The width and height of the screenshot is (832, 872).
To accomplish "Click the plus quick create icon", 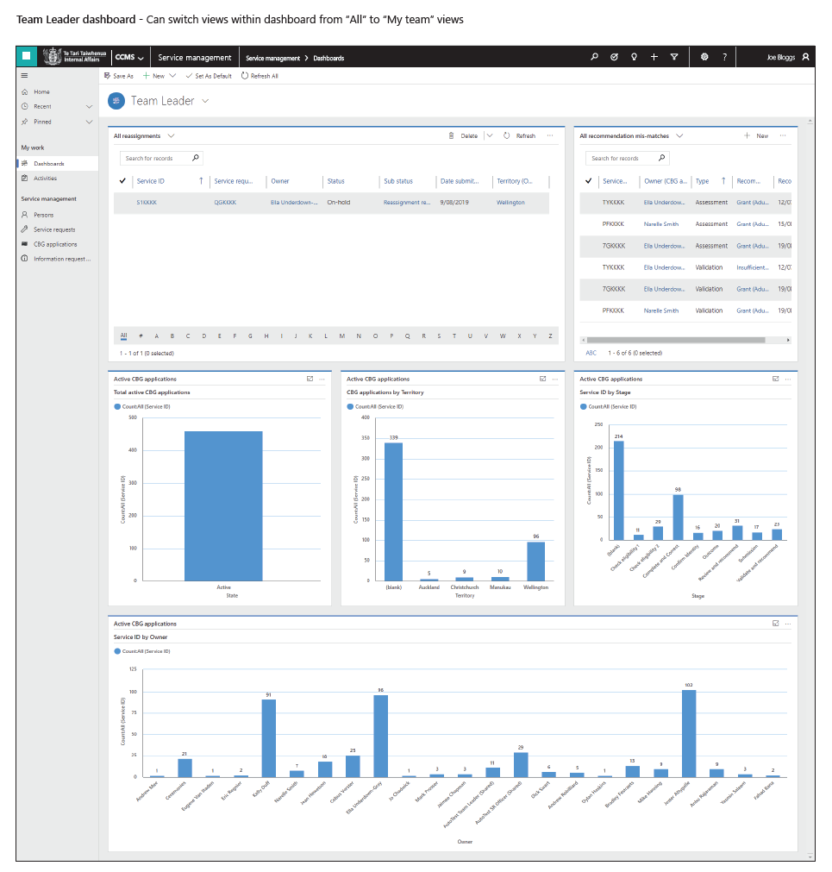I will click(654, 57).
